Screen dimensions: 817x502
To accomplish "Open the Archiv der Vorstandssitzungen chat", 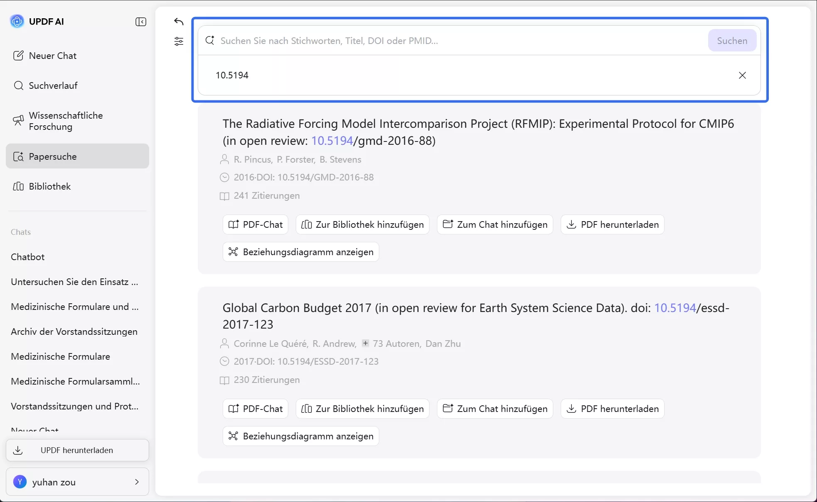I will pyautogui.click(x=74, y=331).
